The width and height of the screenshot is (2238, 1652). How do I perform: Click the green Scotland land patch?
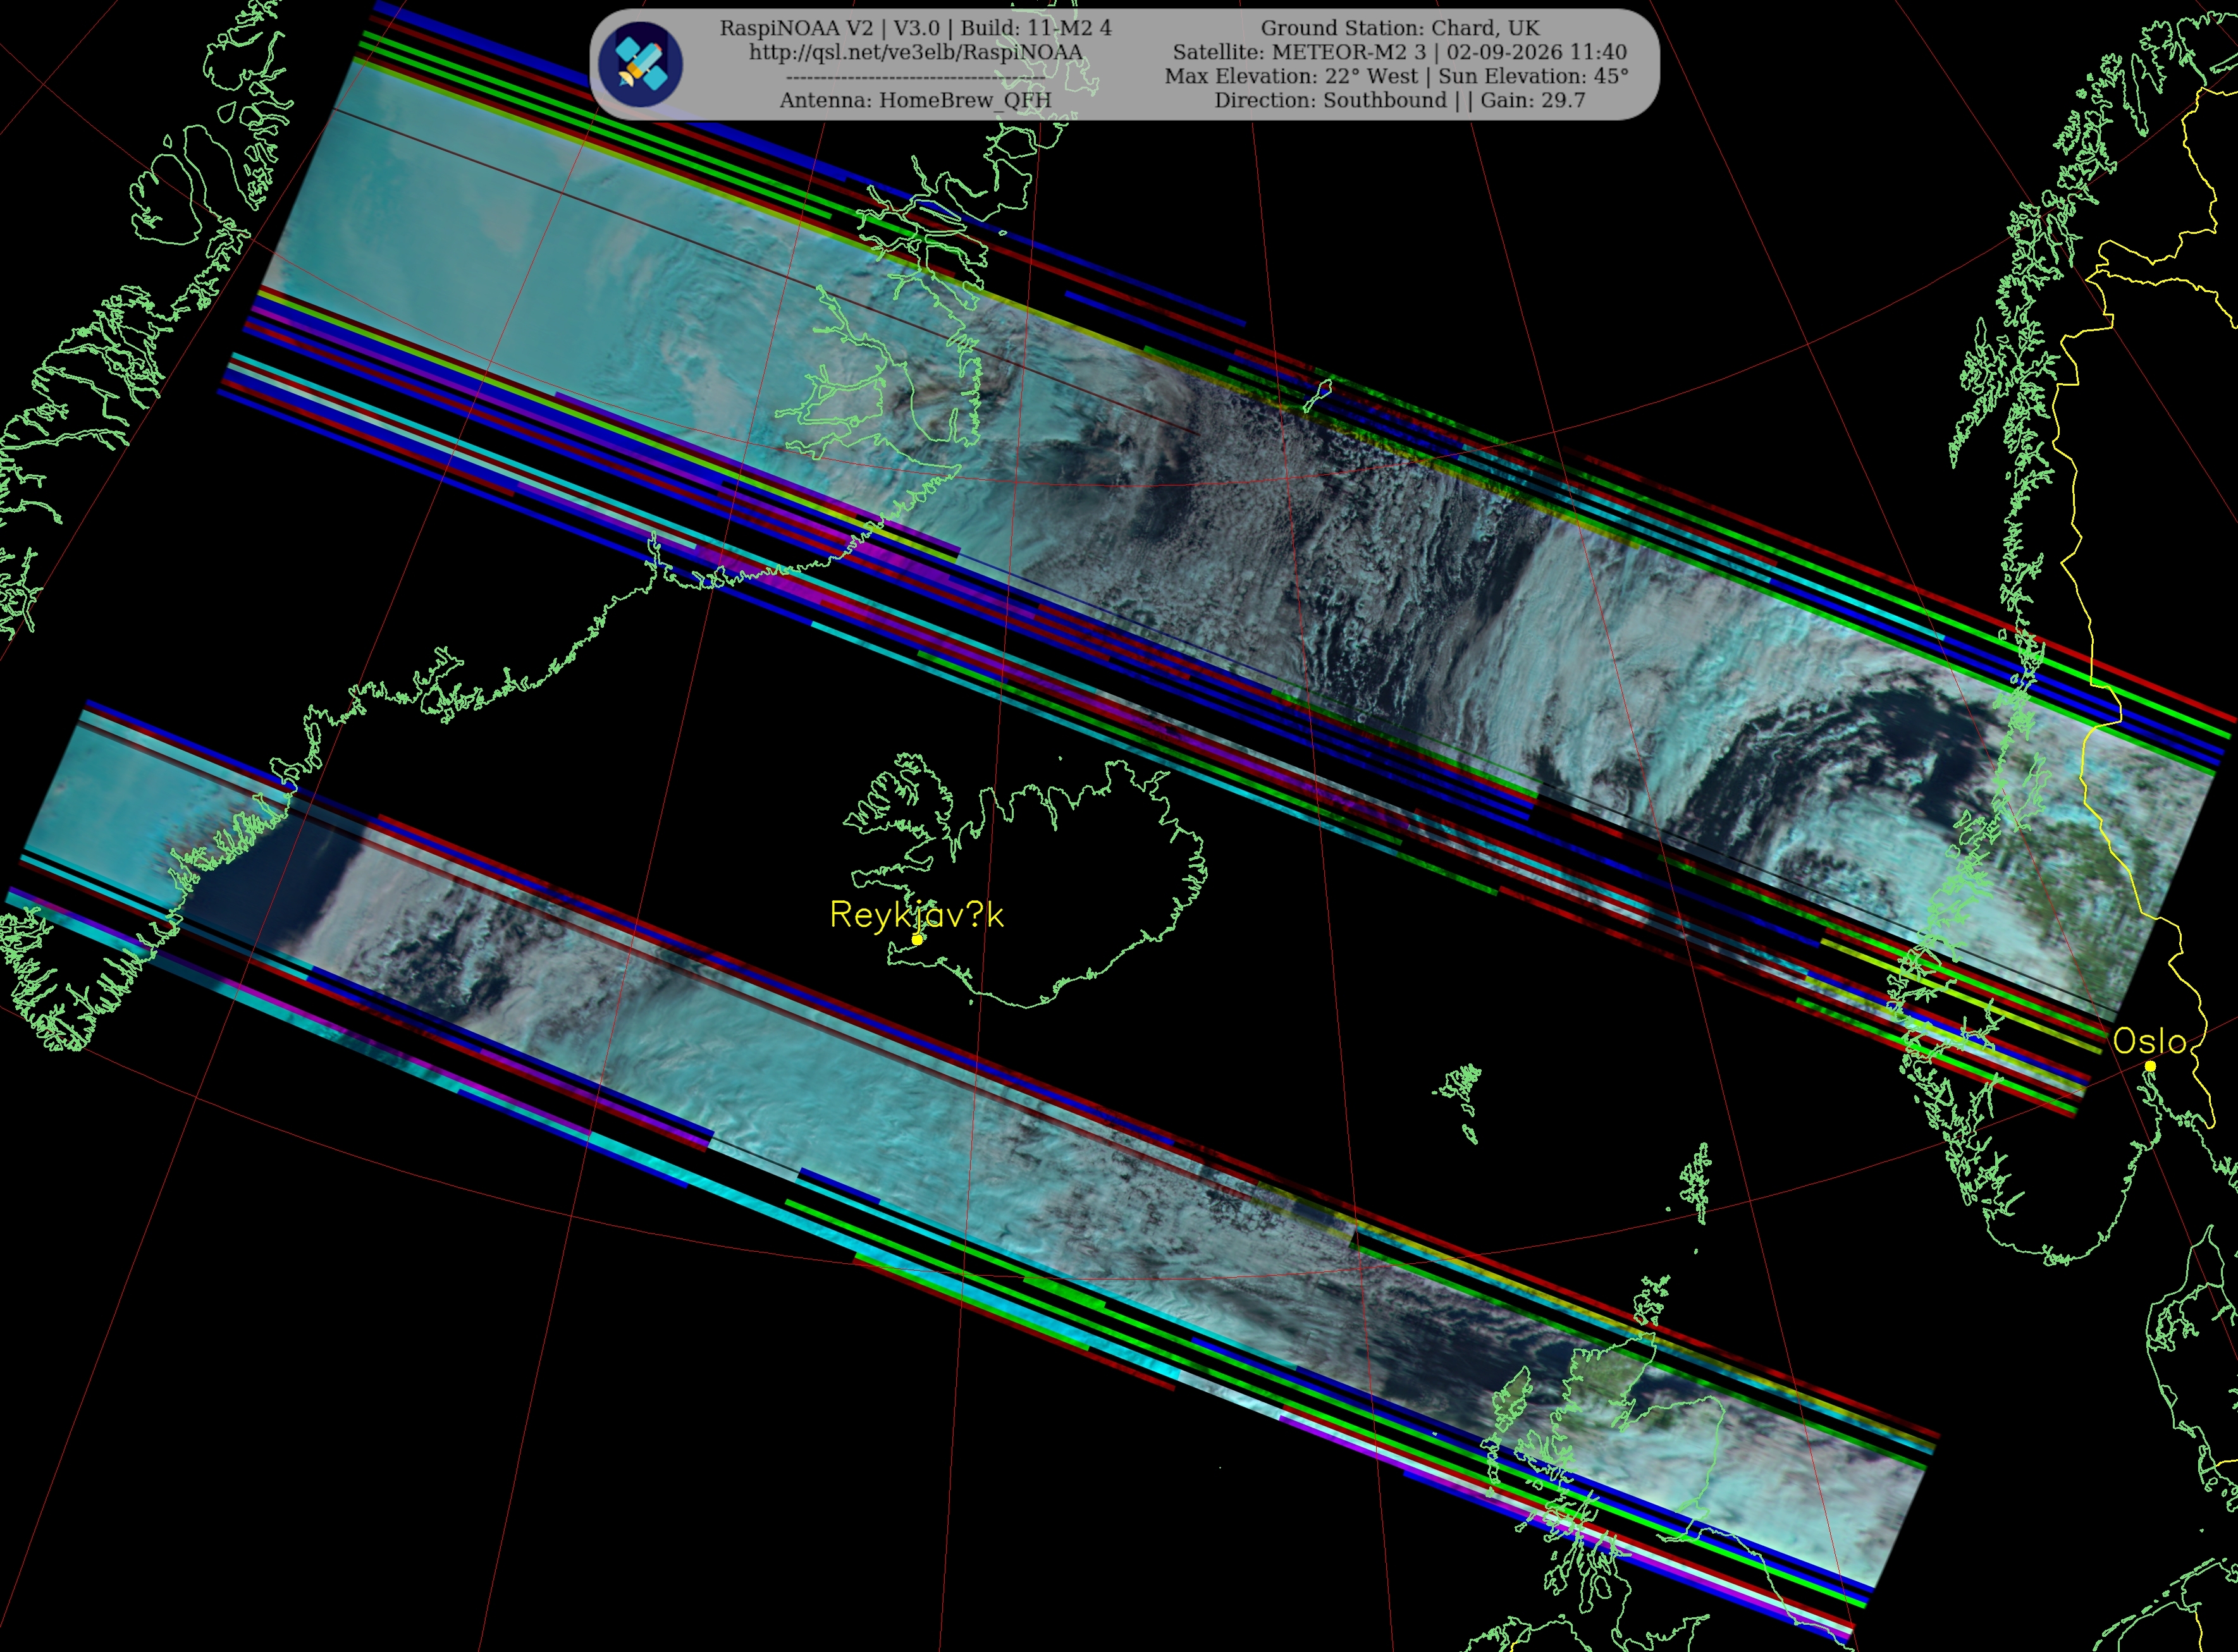pos(1610,1390)
